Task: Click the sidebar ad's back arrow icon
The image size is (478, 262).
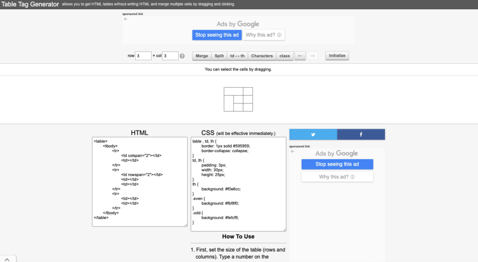Action: [x=293, y=151]
